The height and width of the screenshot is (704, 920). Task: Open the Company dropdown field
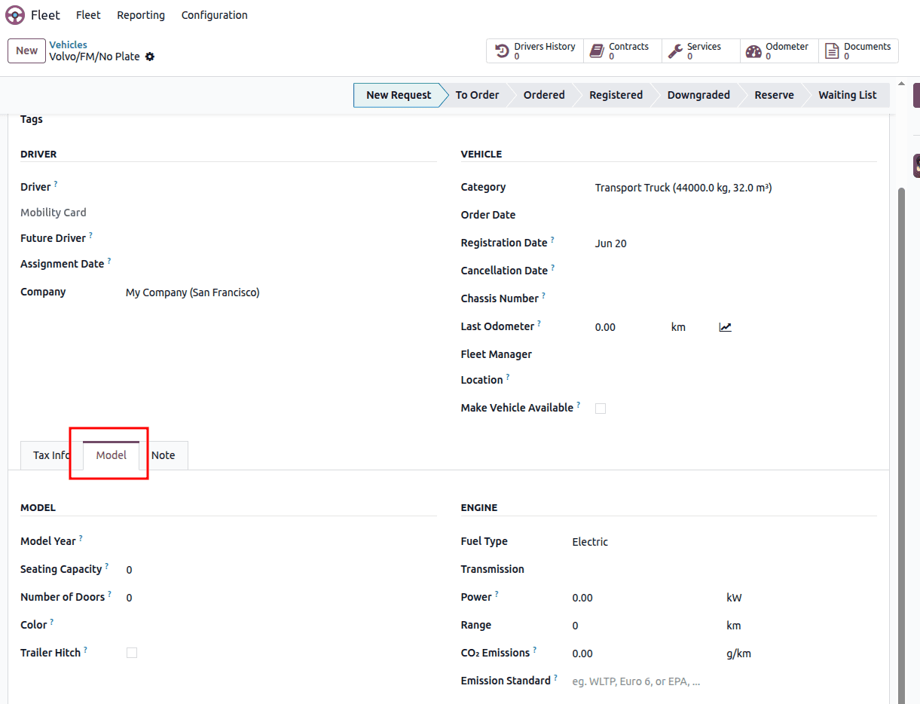point(281,292)
